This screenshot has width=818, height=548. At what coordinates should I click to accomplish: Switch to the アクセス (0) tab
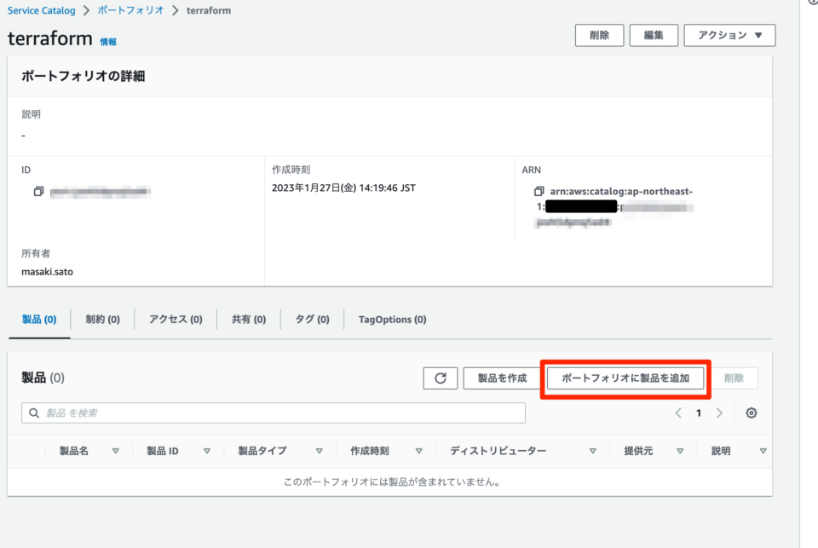pyautogui.click(x=176, y=320)
